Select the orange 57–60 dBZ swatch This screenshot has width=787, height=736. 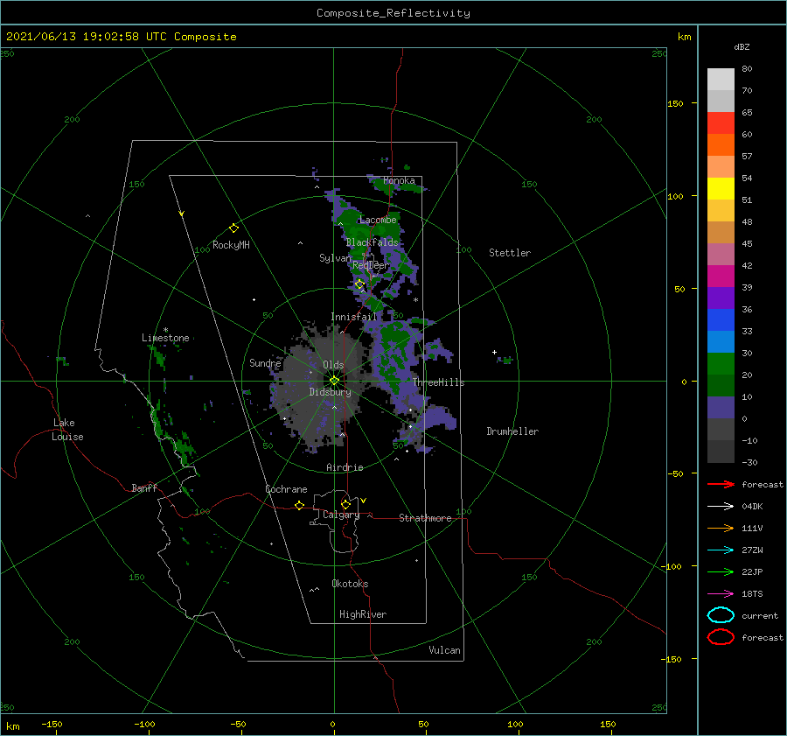(x=721, y=144)
